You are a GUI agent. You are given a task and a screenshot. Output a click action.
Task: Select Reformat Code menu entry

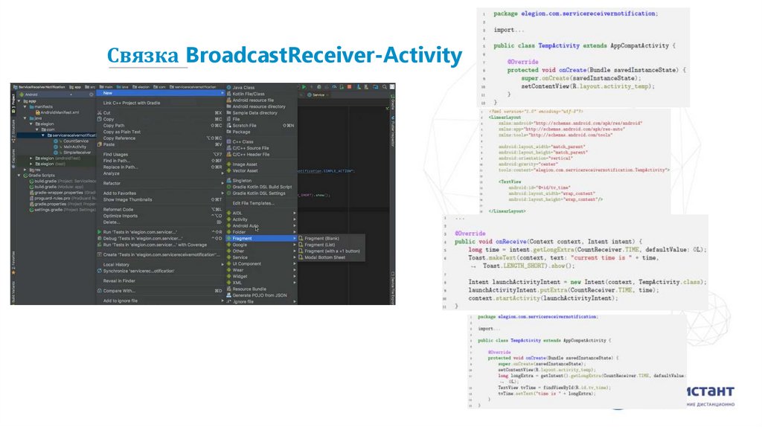point(118,209)
